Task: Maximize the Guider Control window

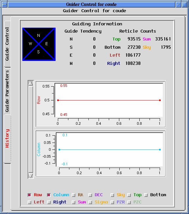Action: coord(184,5)
